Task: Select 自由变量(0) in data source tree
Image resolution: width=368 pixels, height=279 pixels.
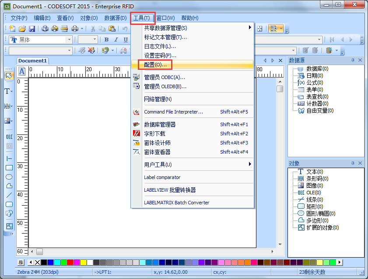Action: tap(320, 110)
